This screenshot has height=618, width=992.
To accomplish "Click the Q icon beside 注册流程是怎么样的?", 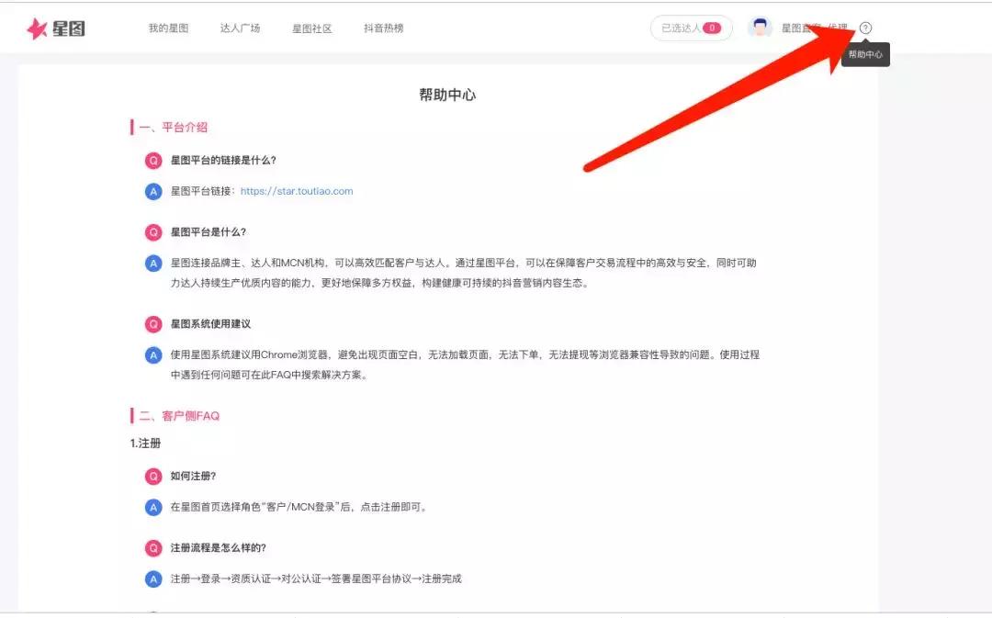I will (x=153, y=547).
